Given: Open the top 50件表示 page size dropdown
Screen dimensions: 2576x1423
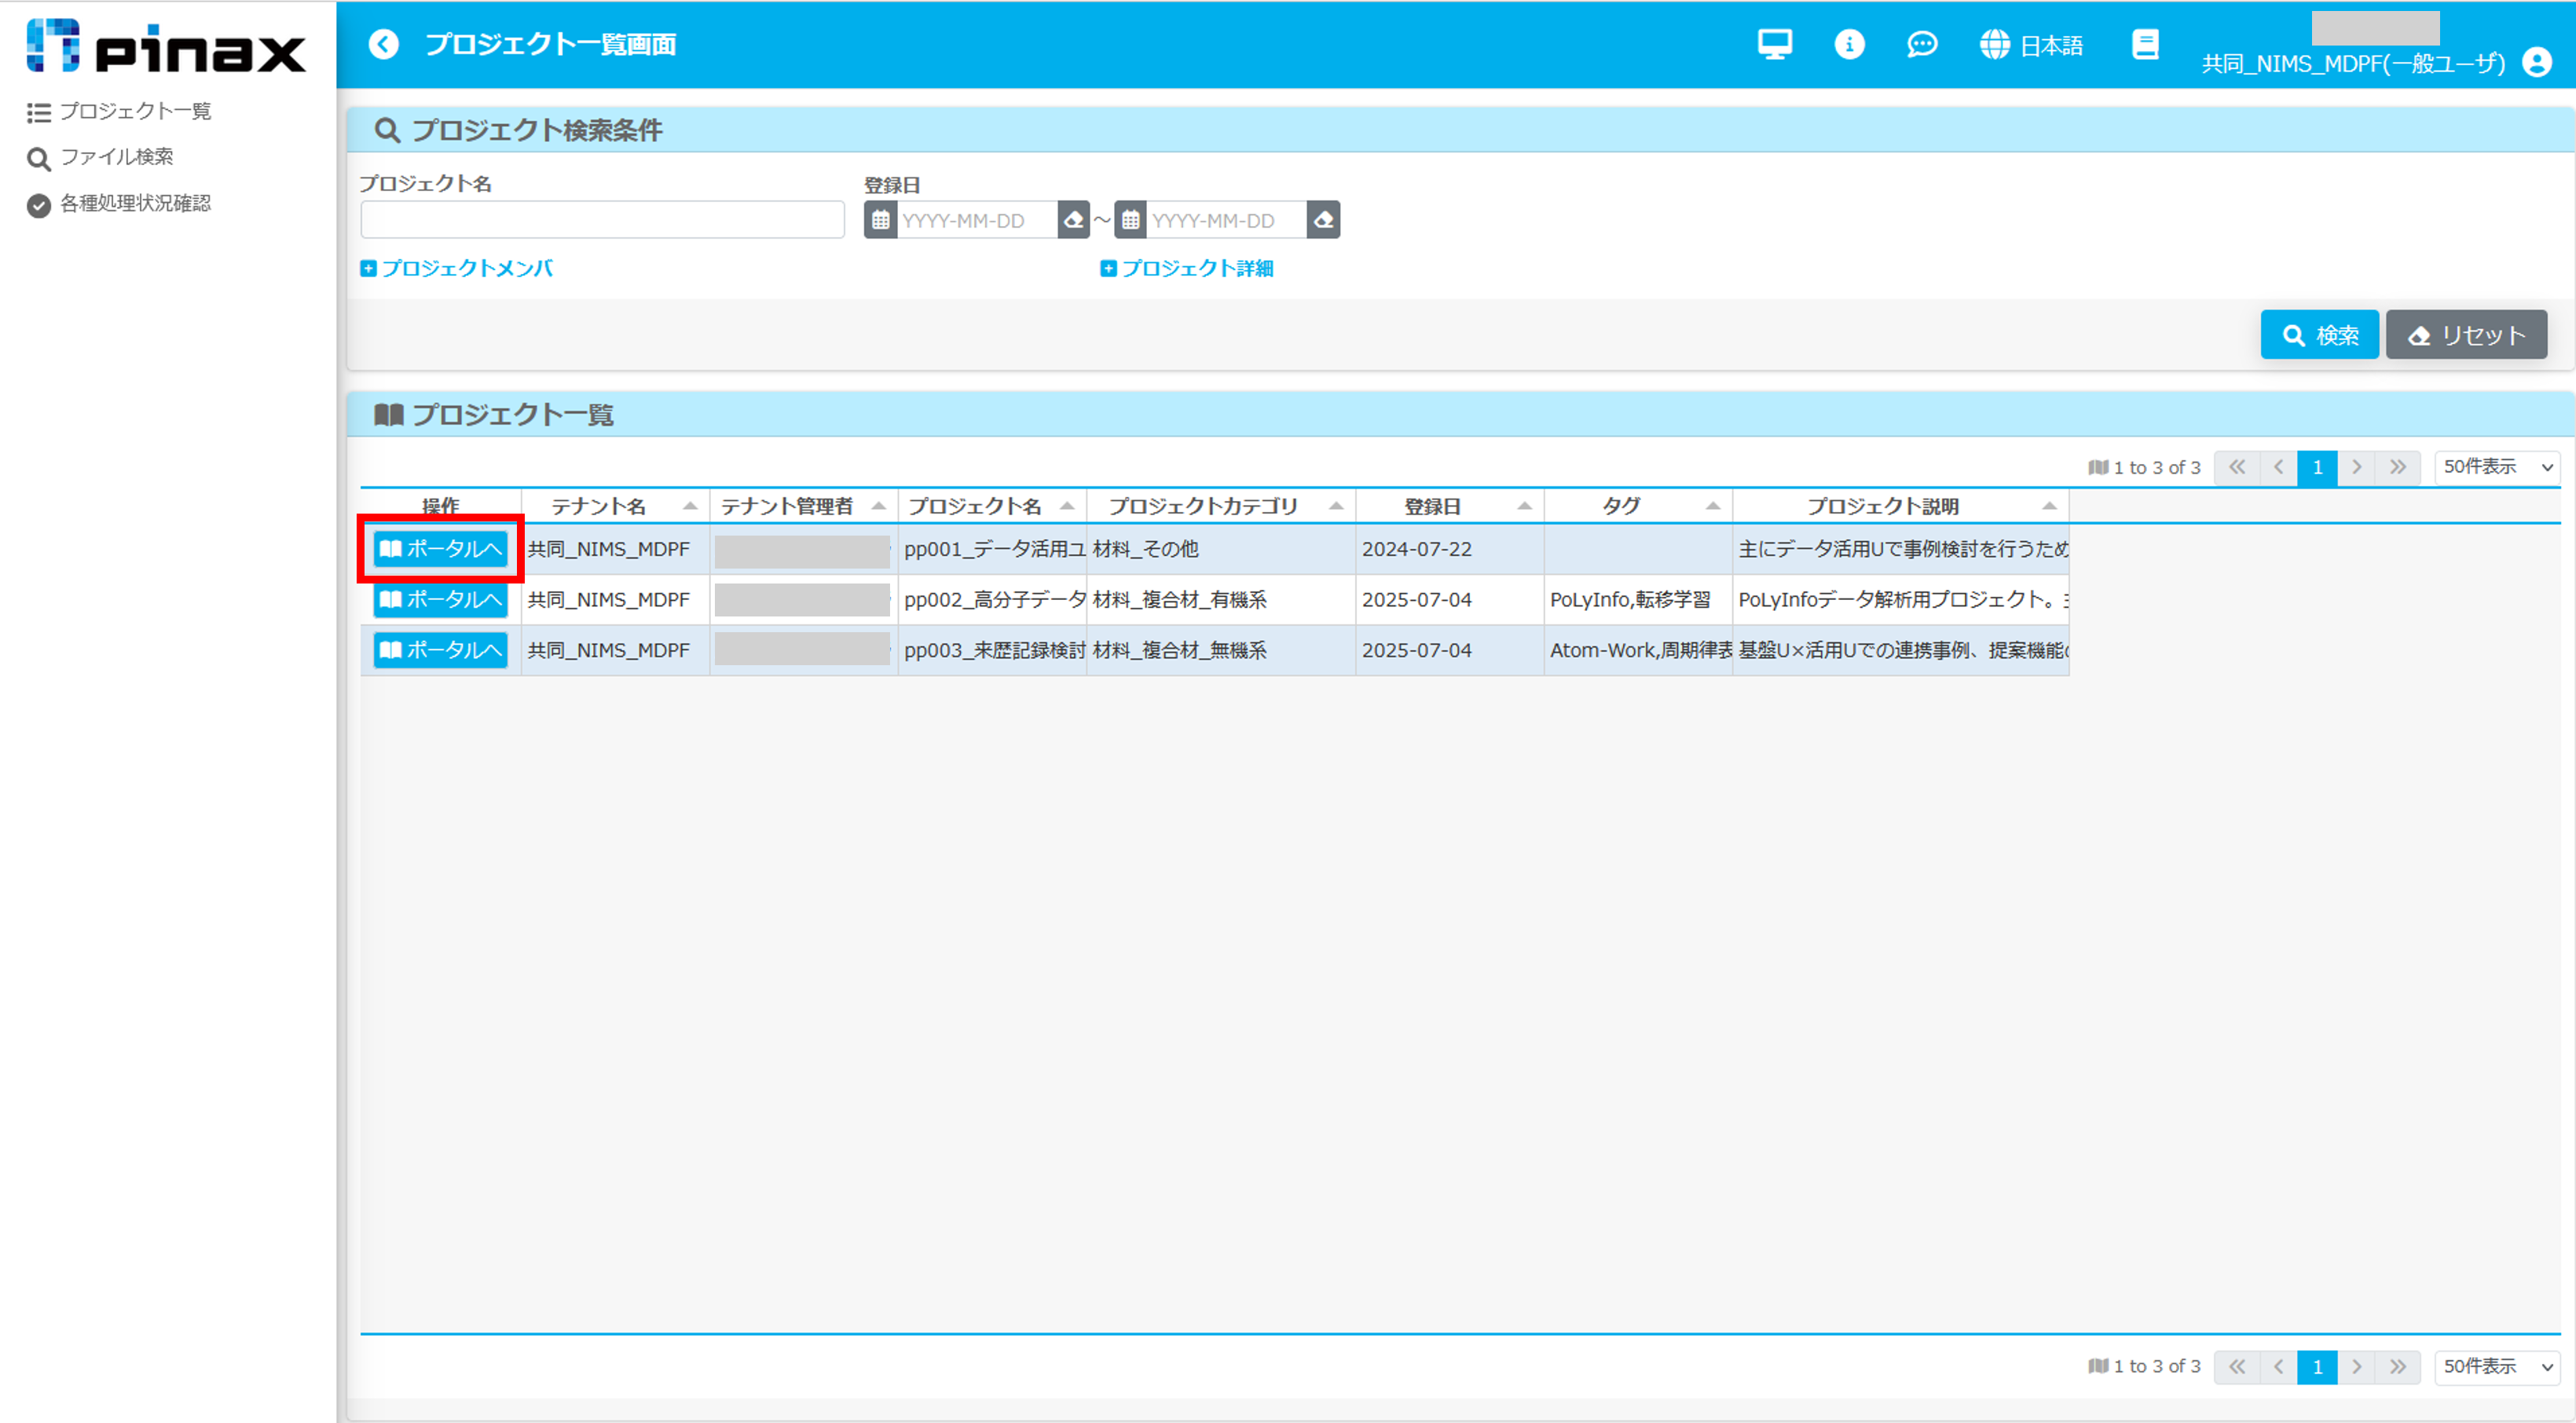Looking at the screenshot, I should click(2496, 466).
